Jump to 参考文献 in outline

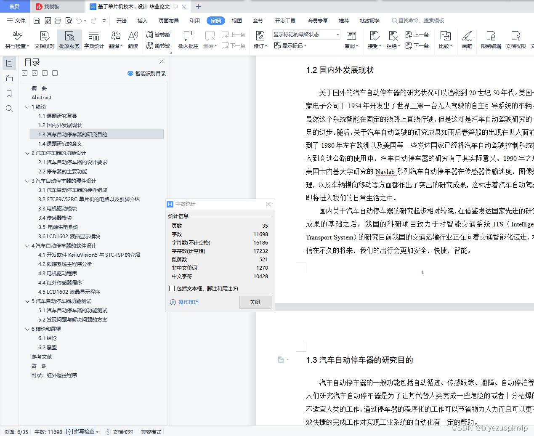pos(42,357)
